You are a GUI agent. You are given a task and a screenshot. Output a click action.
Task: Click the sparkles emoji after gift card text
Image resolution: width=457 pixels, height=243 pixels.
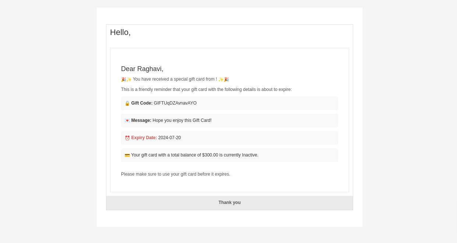click(129, 79)
